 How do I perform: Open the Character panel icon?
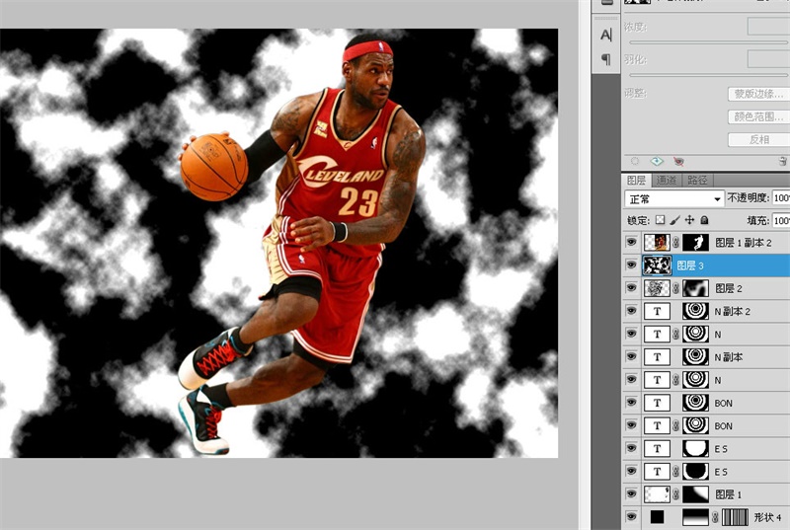point(605,37)
